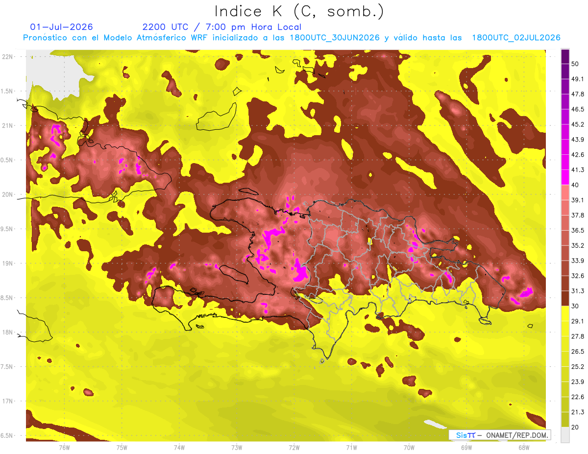Click the 72W longitude axis label
588x454 pixels.
pos(294,447)
